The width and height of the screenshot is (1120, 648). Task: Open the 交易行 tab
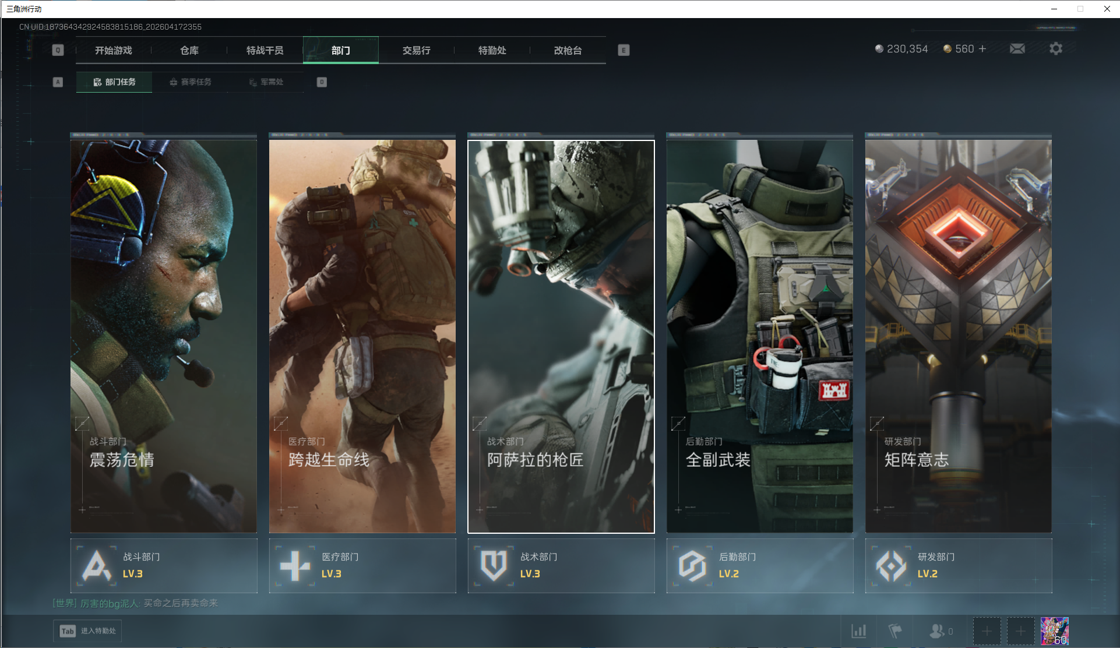pos(416,51)
